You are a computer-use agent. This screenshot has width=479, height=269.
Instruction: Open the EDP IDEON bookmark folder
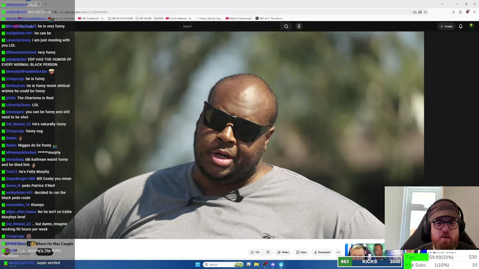pyautogui.click(x=144, y=18)
